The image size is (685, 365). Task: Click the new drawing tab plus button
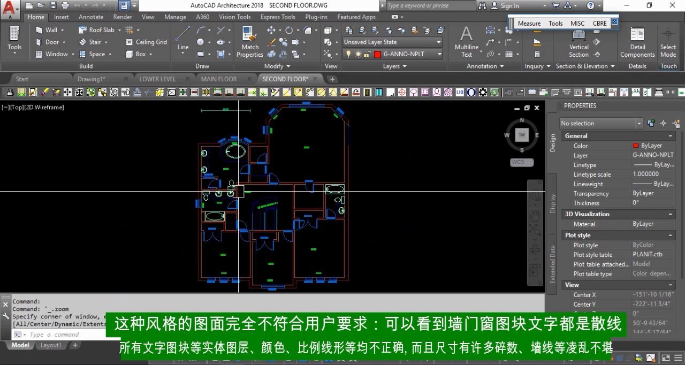point(332,79)
